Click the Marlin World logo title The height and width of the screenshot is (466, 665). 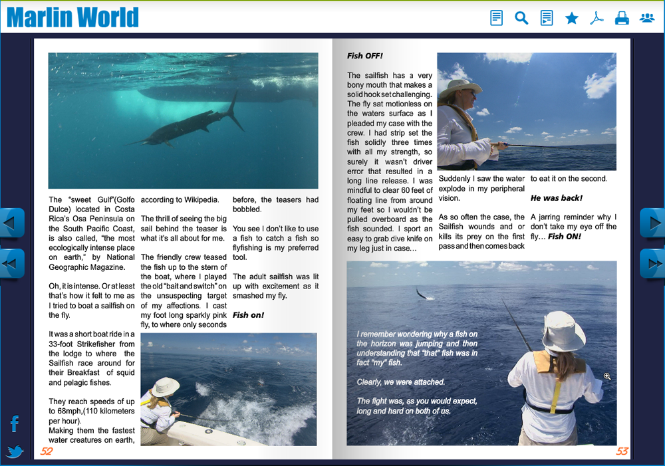[72, 17]
